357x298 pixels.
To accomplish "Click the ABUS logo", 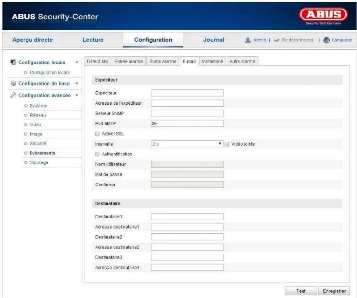I will coord(323,16).
